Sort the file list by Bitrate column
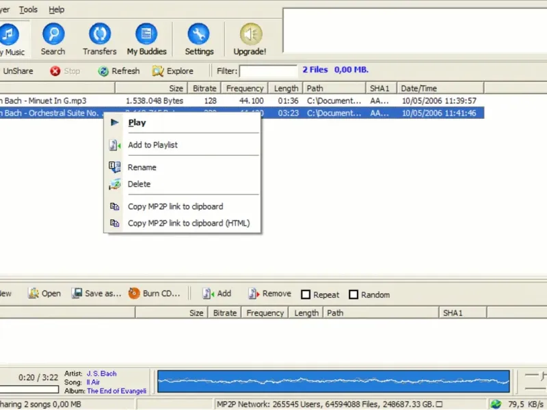Viewport: 547px width, 410px height. click(204, 88)
